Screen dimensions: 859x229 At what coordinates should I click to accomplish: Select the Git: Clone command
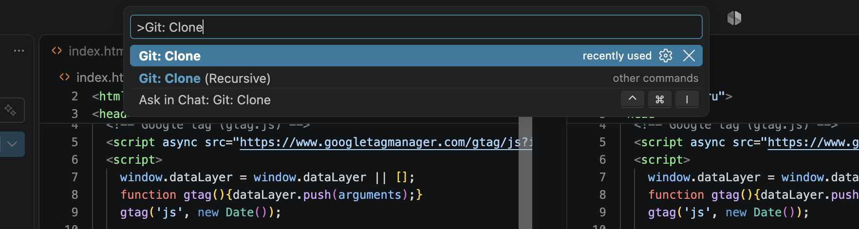(416, 56)
